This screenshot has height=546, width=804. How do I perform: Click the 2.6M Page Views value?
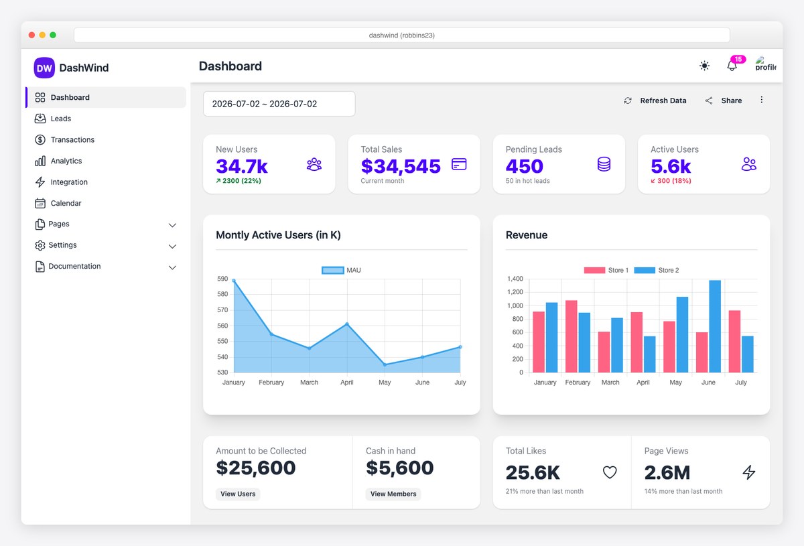(667, 473)
